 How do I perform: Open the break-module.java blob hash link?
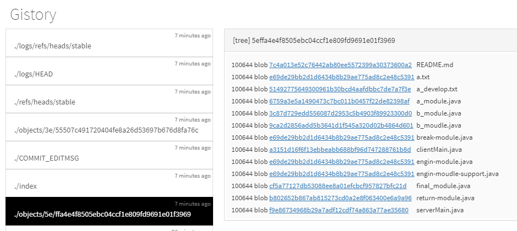coord(341,137)
